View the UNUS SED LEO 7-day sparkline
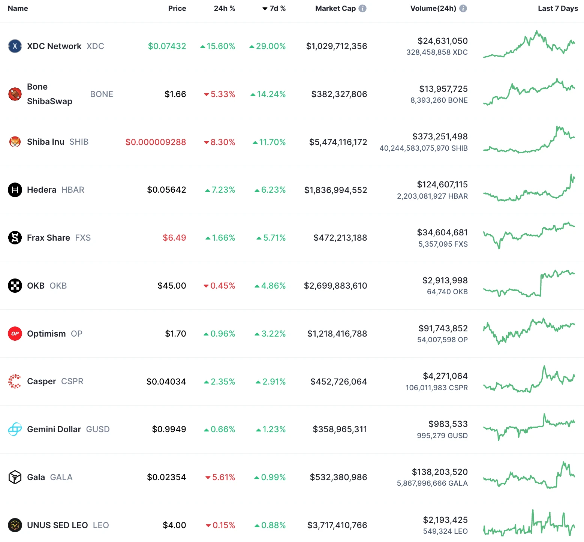Screen dimensions: 584x542 click(x=529, y=523)
